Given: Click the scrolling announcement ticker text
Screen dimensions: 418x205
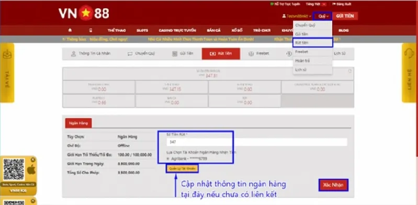Looking at the screenshot, I should pyautogui.click(x=201, y=39).
